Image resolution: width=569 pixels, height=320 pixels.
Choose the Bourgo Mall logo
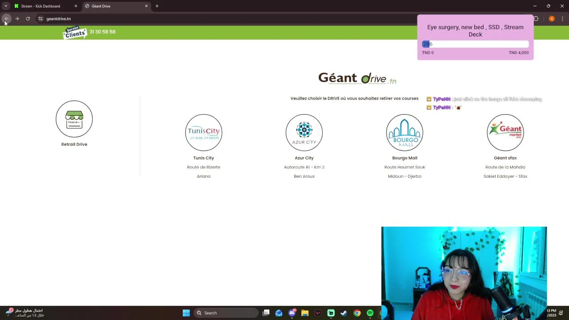click(x=405, y=132)
